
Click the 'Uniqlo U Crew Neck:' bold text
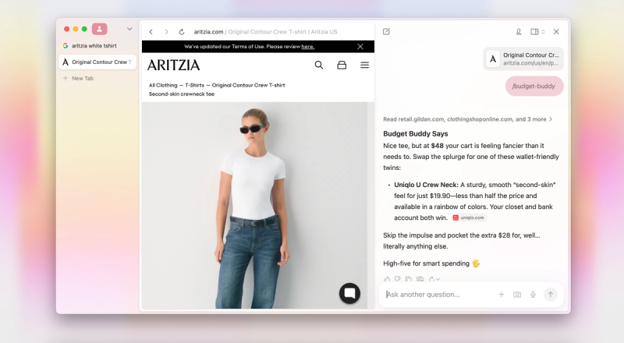[426, 185]
